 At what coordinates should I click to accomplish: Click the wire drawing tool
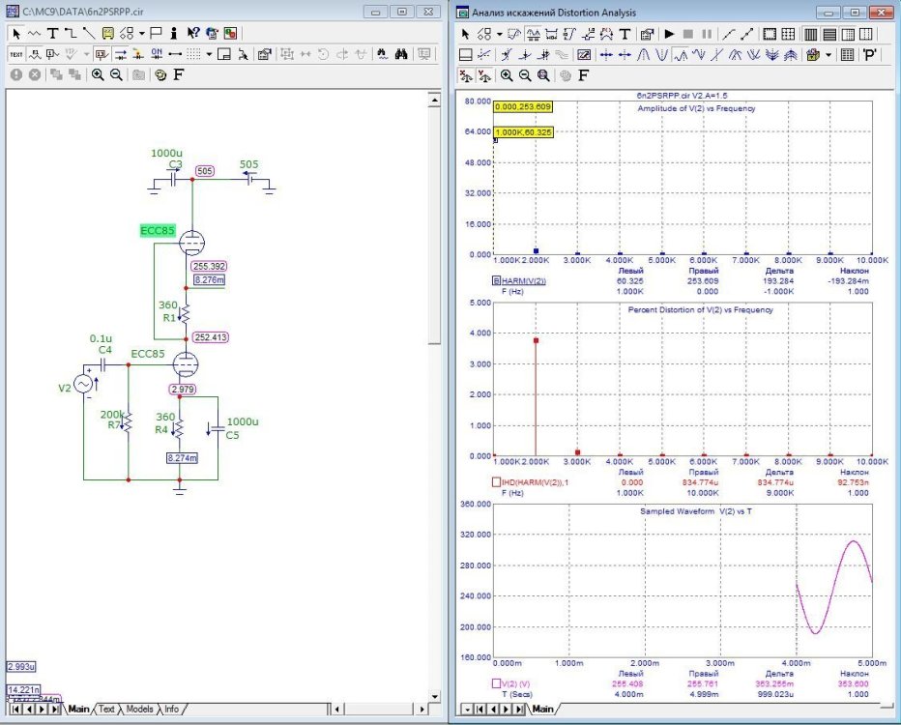[x=72, y=33]
